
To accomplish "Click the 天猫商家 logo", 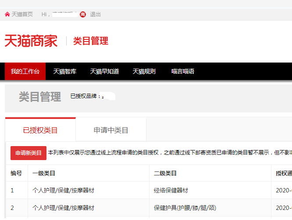I will coord(31,41).
